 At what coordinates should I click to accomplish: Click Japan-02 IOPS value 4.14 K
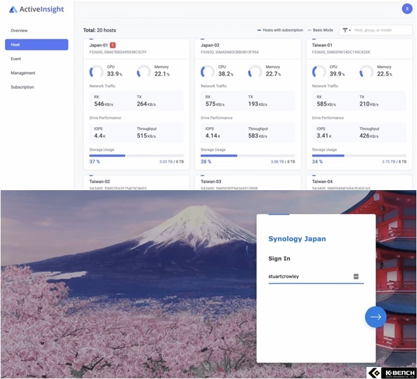(213, 136)
